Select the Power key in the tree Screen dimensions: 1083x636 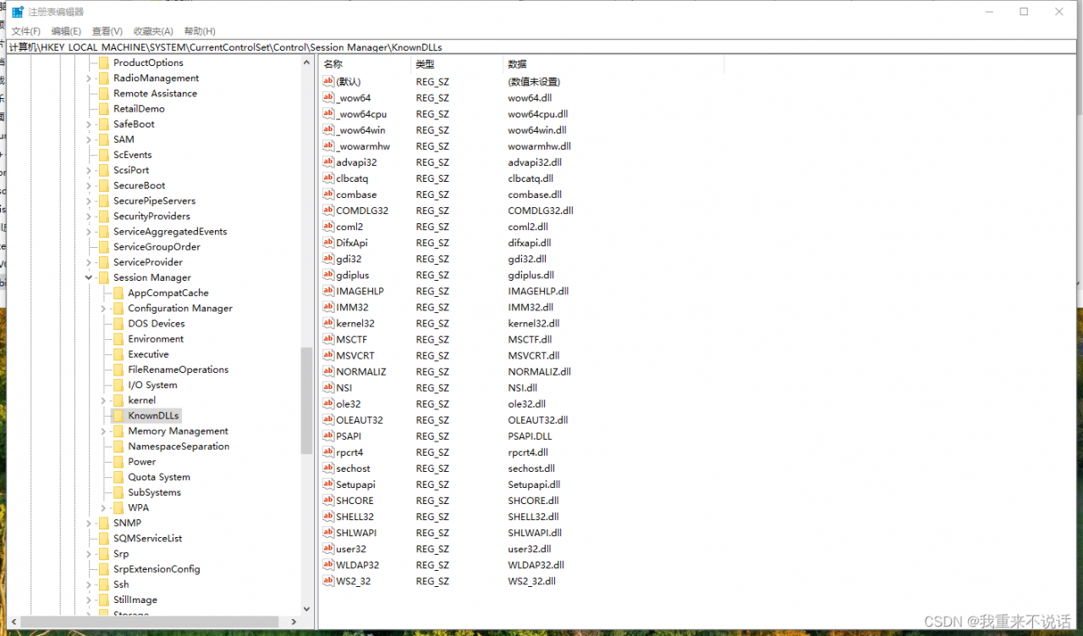pyautogui.click(x=141, y=462)
